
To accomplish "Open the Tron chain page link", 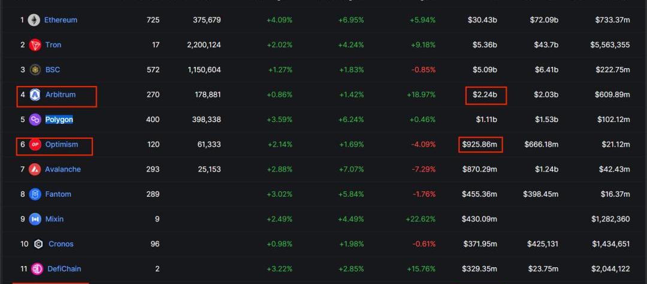I will pos(53,45).
